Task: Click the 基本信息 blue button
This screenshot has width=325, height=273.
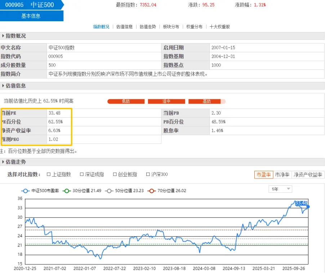Action: (31, 16)
